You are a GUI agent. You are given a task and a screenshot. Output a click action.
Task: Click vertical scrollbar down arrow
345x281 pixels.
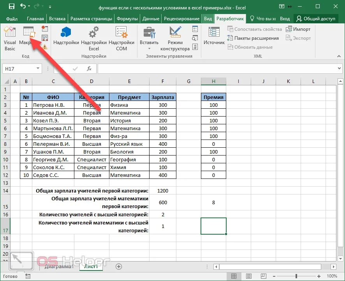tap(340, 259)
